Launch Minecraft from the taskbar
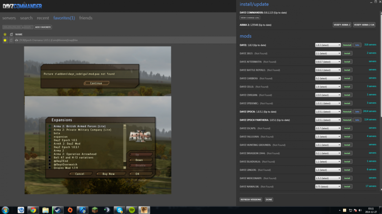 (x=95, y=210)
